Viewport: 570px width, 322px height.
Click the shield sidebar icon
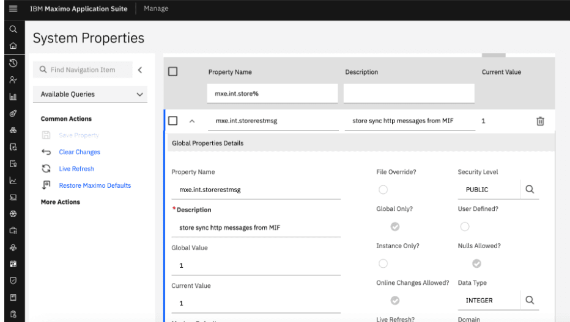coord(13,281)
